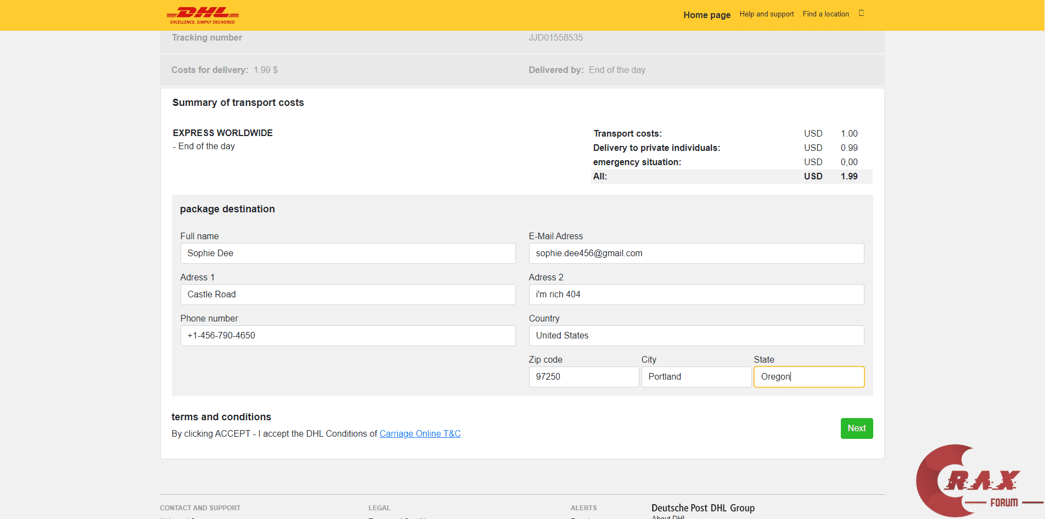The image size is (1045, 519).
Task: Click the 'CONTACT AND SUPPORT' footer heading
Action: tap(200, 508)
